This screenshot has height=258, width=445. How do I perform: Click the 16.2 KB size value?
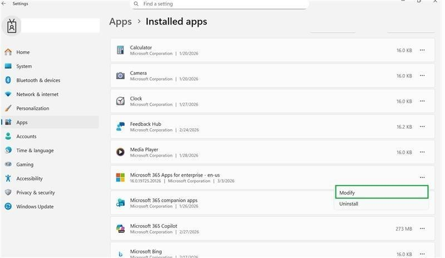pyautogui.click(x=404, y=127)
